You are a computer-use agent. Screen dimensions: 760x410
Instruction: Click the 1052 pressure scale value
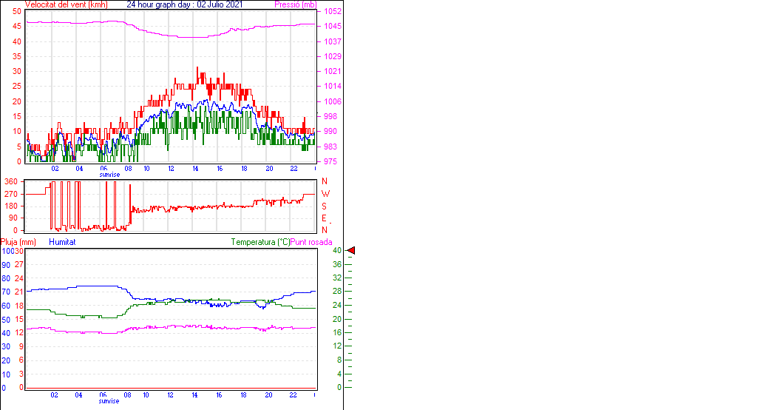pos(332,12)
